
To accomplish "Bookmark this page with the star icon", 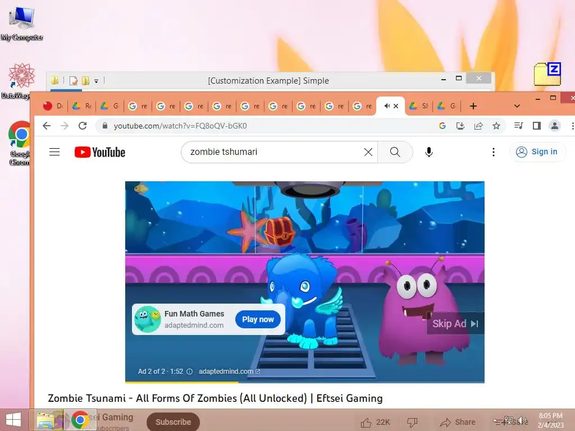I will point(496,126).
